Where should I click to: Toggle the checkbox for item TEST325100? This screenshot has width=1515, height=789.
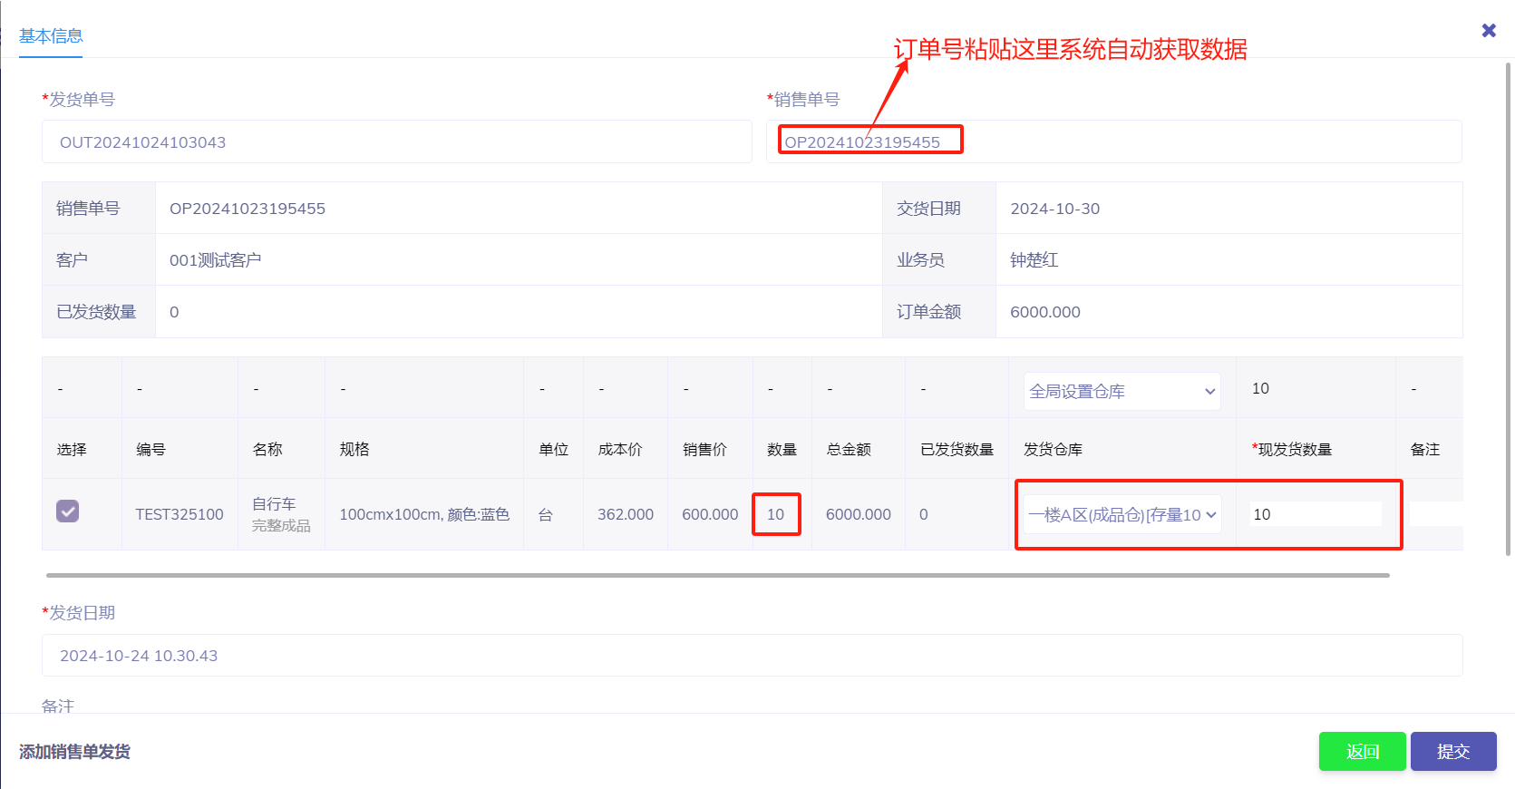(68, 511)
